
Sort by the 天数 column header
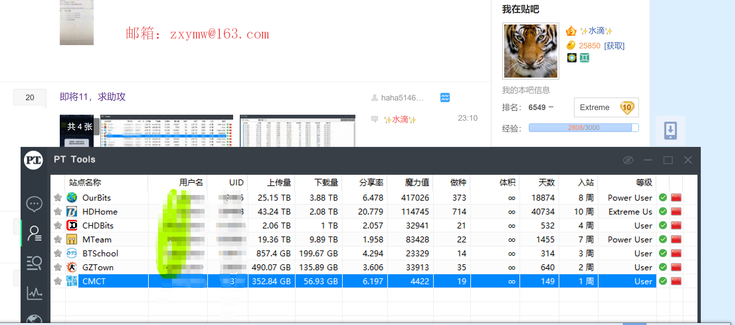[539, 182]
